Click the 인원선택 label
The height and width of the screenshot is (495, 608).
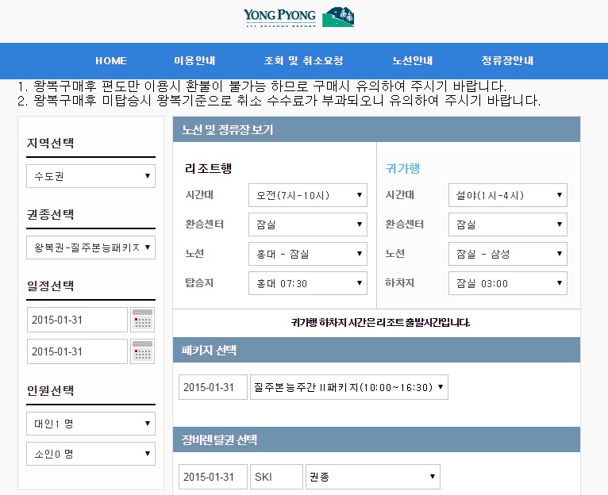point(51,390)
